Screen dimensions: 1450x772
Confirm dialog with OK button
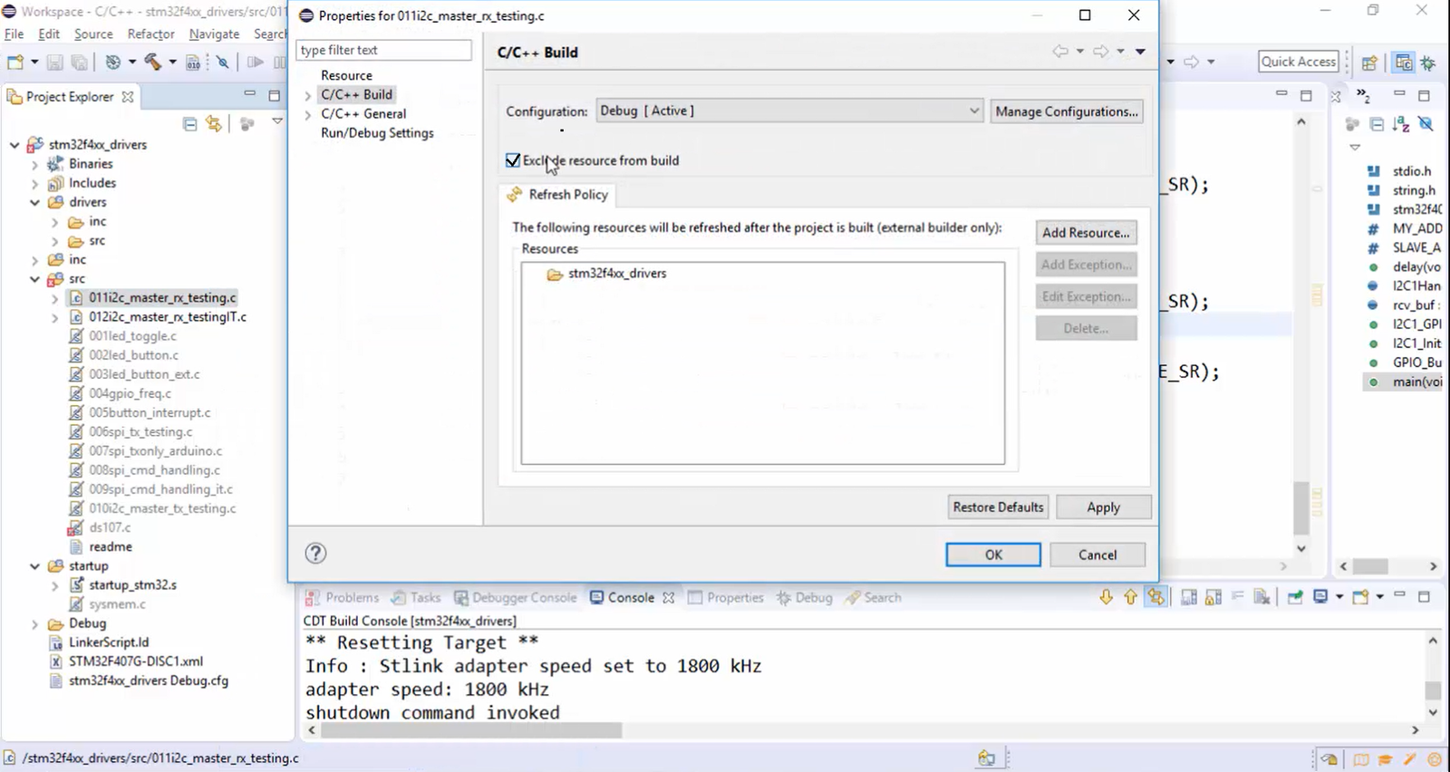tap(993, 555)
